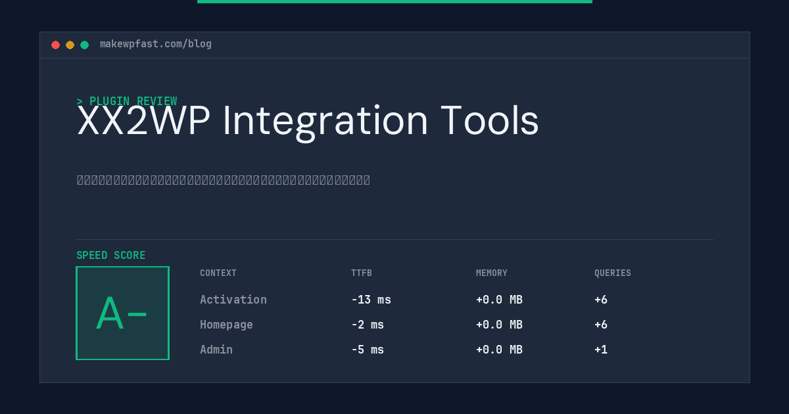Select the 'Homepage' row label
Screen dimensions: 789x414
pyautogui.click(x=226, y=325)
